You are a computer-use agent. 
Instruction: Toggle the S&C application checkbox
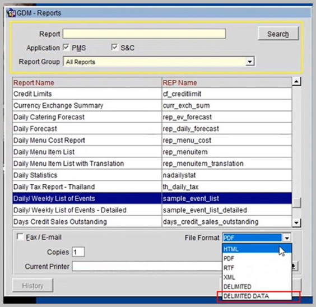114,48
